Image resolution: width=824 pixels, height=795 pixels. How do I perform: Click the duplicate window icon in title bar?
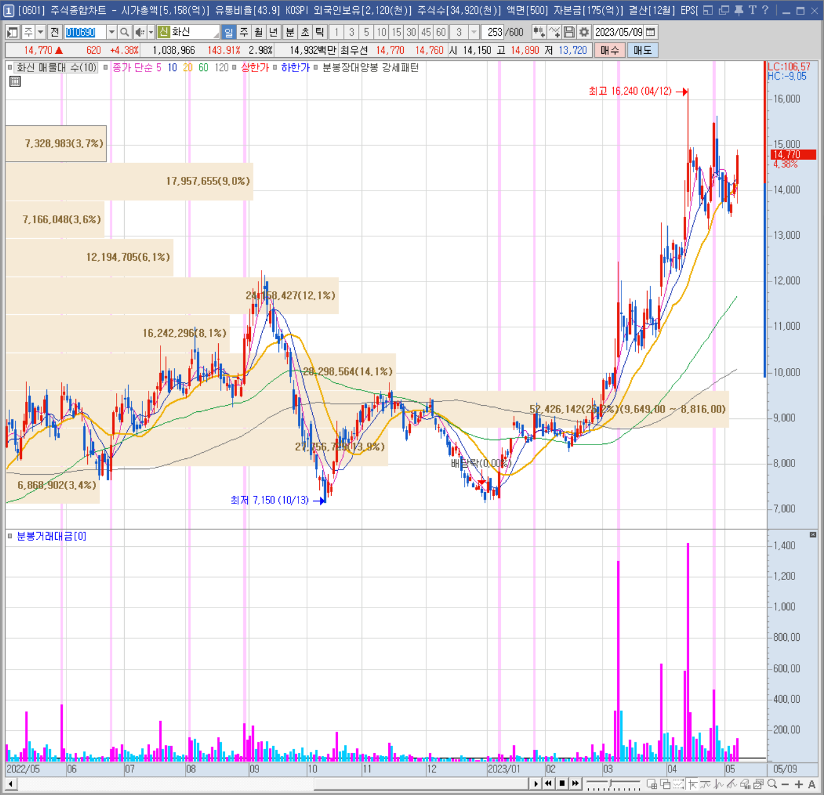pyautogui.click(x=724, y=10)
